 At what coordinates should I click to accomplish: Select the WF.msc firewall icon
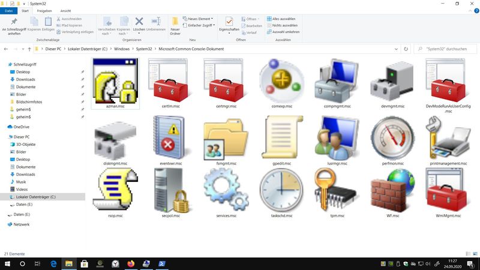(393, 190)
